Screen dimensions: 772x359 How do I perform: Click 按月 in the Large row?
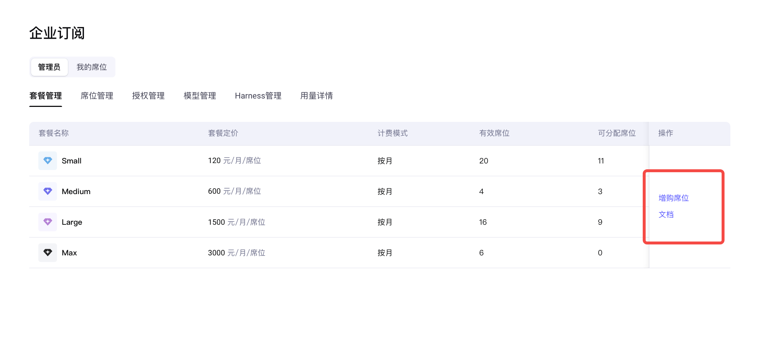click(385, 222)
